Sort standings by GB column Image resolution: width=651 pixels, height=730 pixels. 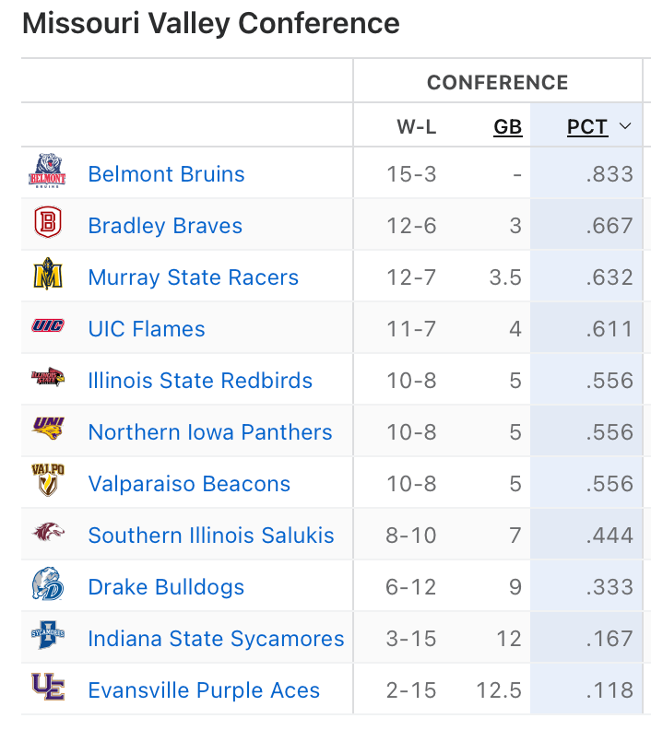[x=508, y=127]
